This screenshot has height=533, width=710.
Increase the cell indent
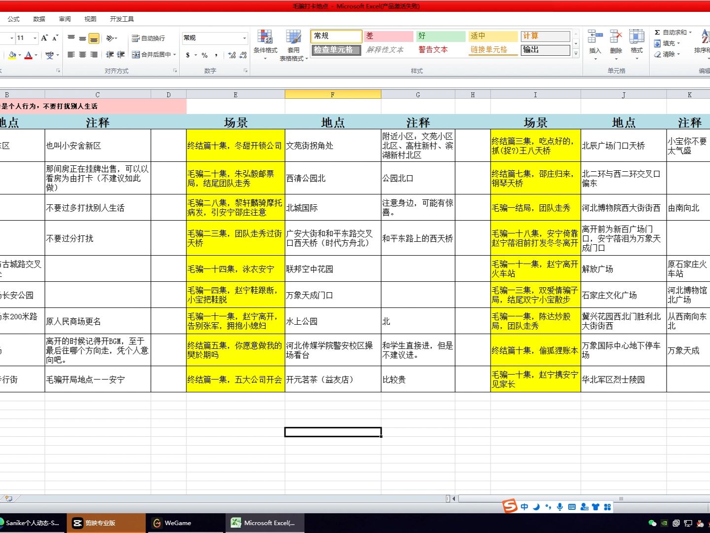coord(121,54)
